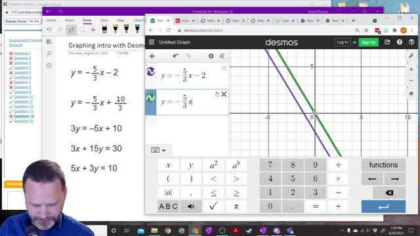Switch to the first Desmos browser tab

point(160,20)
